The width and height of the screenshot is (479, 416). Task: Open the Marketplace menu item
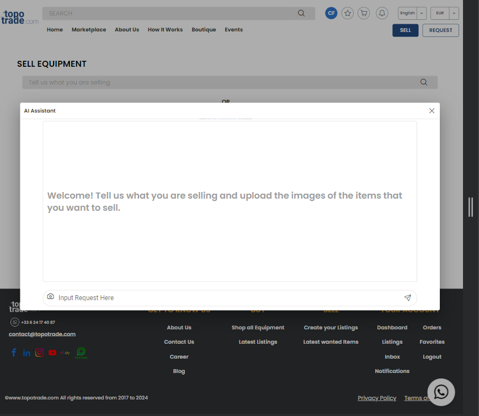coord(89,30)
